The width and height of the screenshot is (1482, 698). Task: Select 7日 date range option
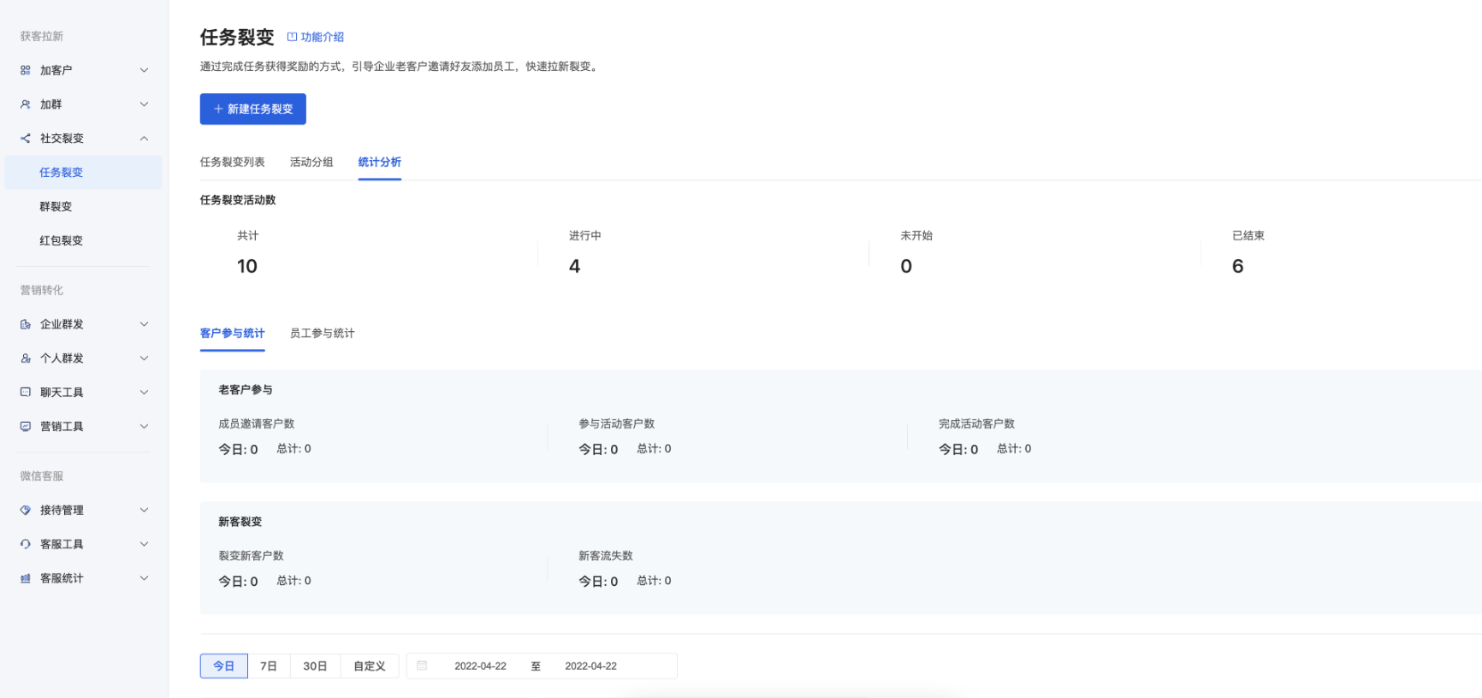click(269, 665)
